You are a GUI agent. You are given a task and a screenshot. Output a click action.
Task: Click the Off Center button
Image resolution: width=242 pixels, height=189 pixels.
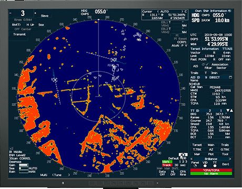pyautogui.click(x=23, y=29)
